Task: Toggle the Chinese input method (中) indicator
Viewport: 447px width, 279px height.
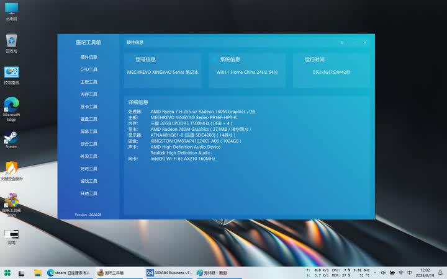Action: (409, 273)
